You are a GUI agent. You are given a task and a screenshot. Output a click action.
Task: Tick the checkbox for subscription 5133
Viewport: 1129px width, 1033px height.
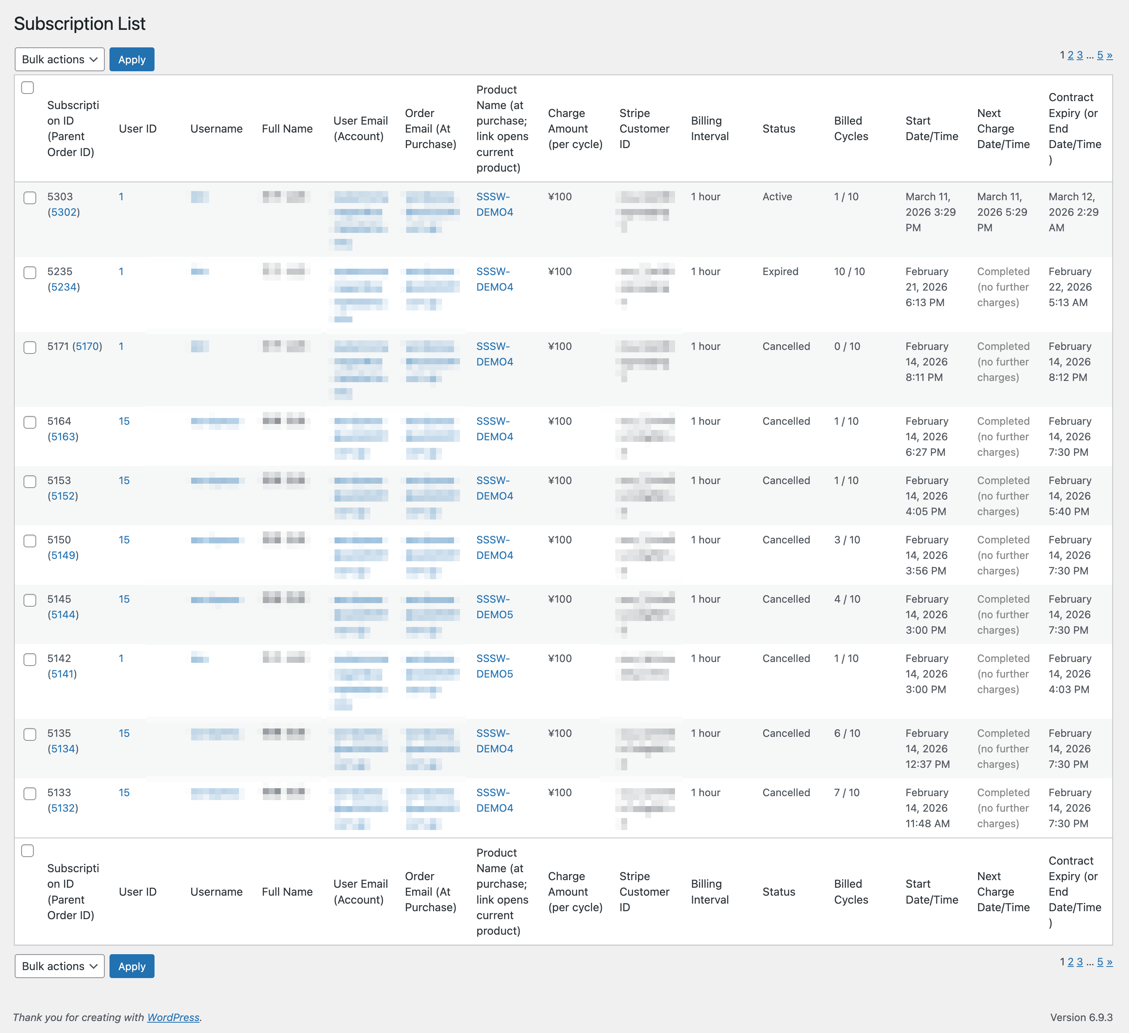coord(30,793)
